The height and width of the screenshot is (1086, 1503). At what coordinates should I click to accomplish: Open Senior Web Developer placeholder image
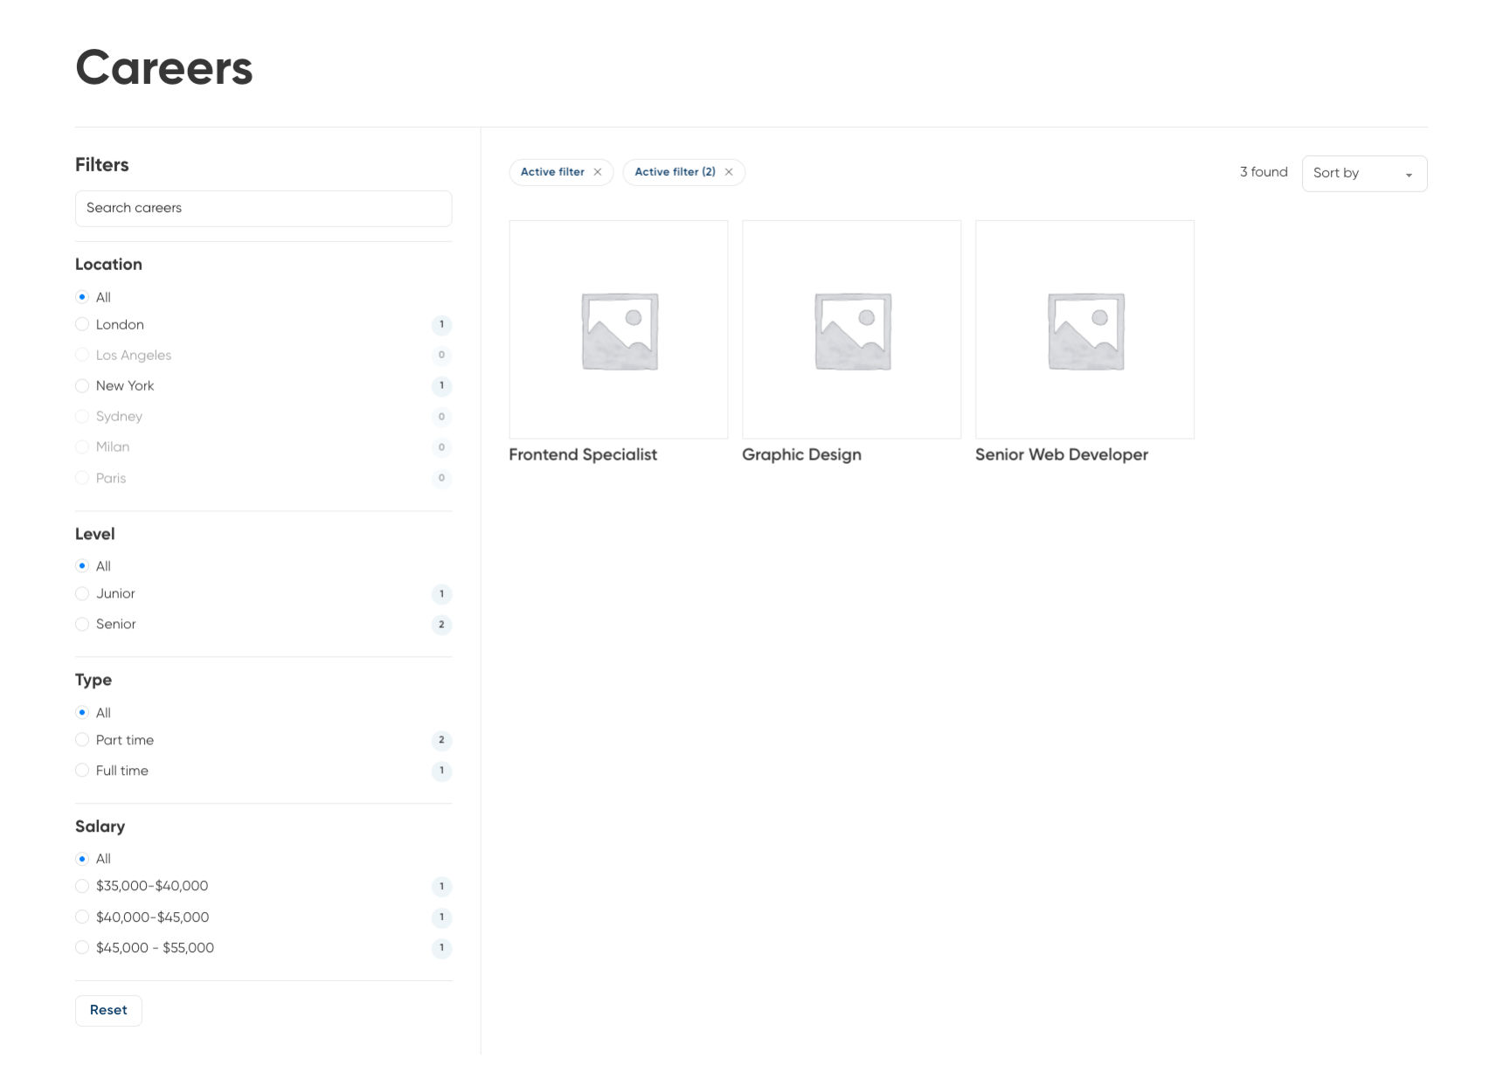click(x=1084, y=330)
